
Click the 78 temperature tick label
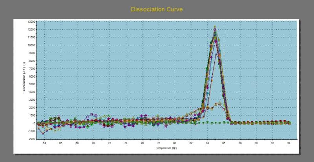[x=159, y=143]
